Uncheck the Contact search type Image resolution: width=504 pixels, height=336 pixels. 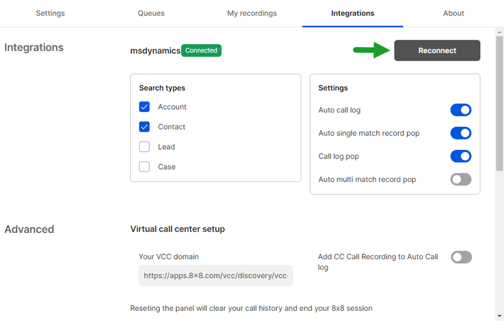[144, 127]
